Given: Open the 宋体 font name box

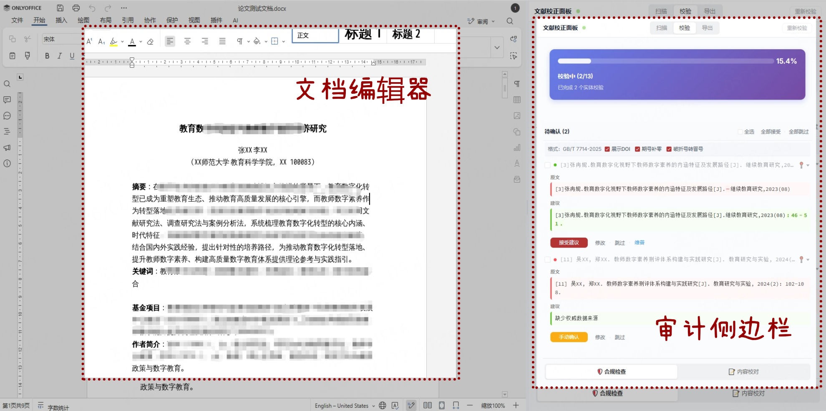Looking at the screenshot, I should tap(62, 39).
